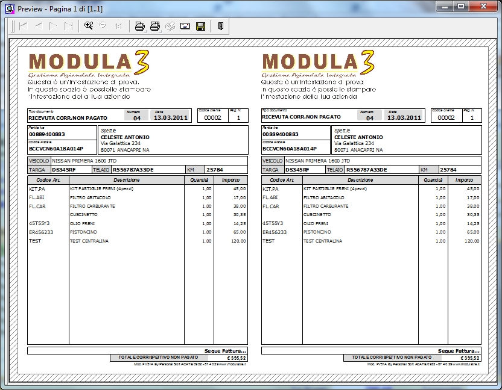Click fiscal code BCCVCN60A18A014P on right receipt
This screenshot has width=502, height=390.
point(290,149)
